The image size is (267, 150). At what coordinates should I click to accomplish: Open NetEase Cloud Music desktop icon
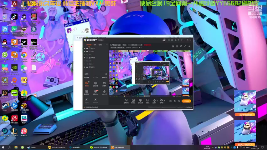tap(14, 119)
